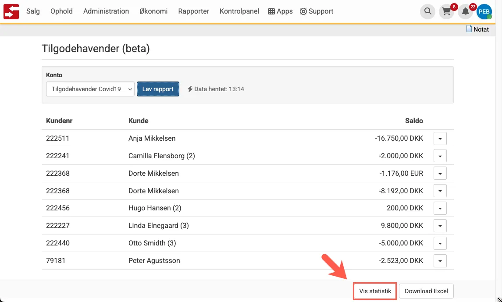
Task: Open the shopping cart icon
Action: pyautogui.click(x=446, y=12)
